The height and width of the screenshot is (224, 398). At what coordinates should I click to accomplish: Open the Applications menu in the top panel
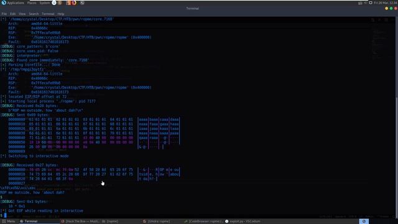pos(12,2)
